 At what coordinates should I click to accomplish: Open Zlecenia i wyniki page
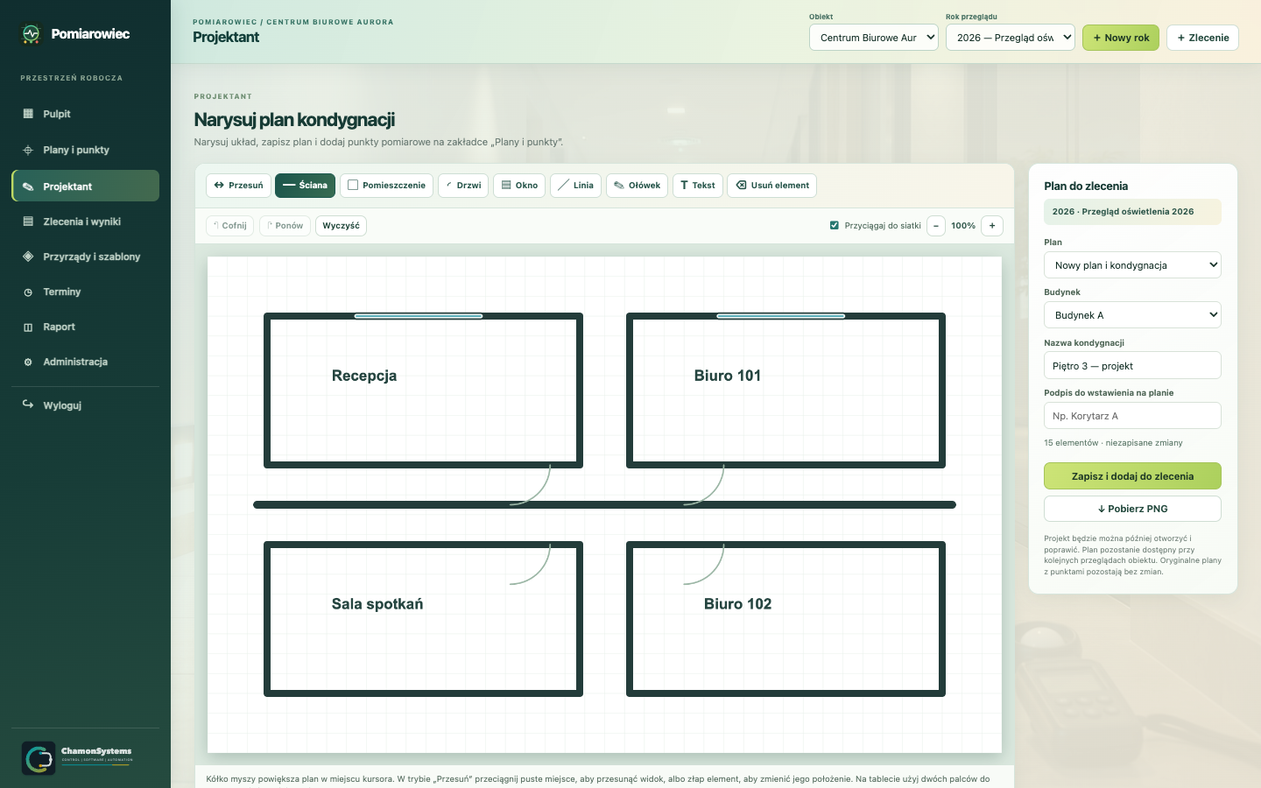(86, 222)
